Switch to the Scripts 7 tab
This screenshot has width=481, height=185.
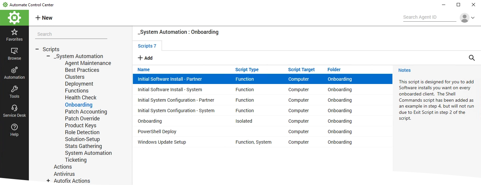coord(147,46)
